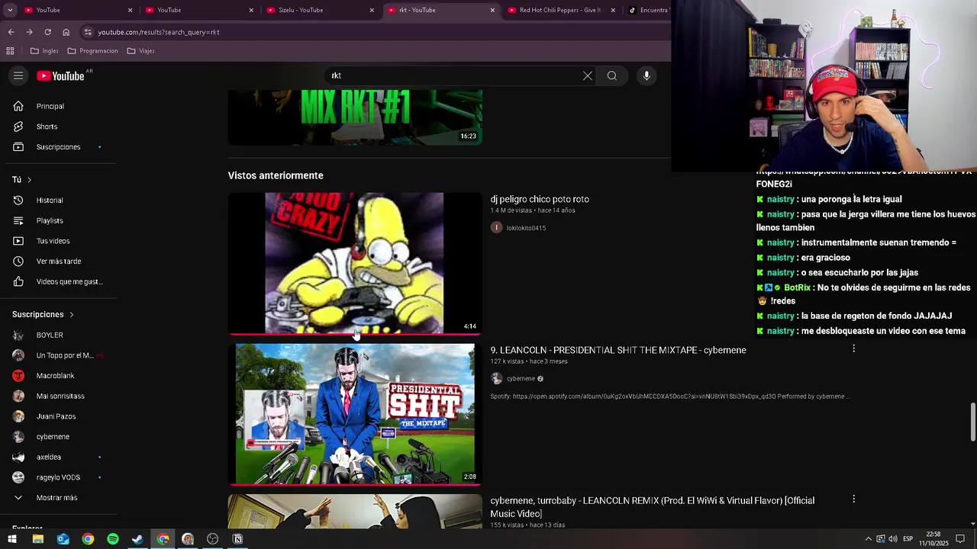This screenshot has width=977, height=549.
Task: Start voice search with the microphone
Action: pyautogui.click(x=646, y=75)
